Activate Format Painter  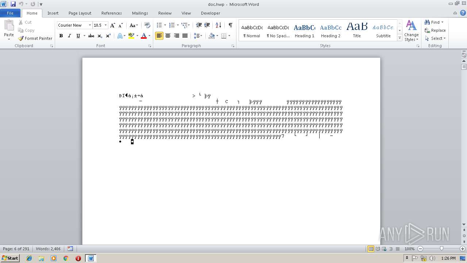point(35,38)
